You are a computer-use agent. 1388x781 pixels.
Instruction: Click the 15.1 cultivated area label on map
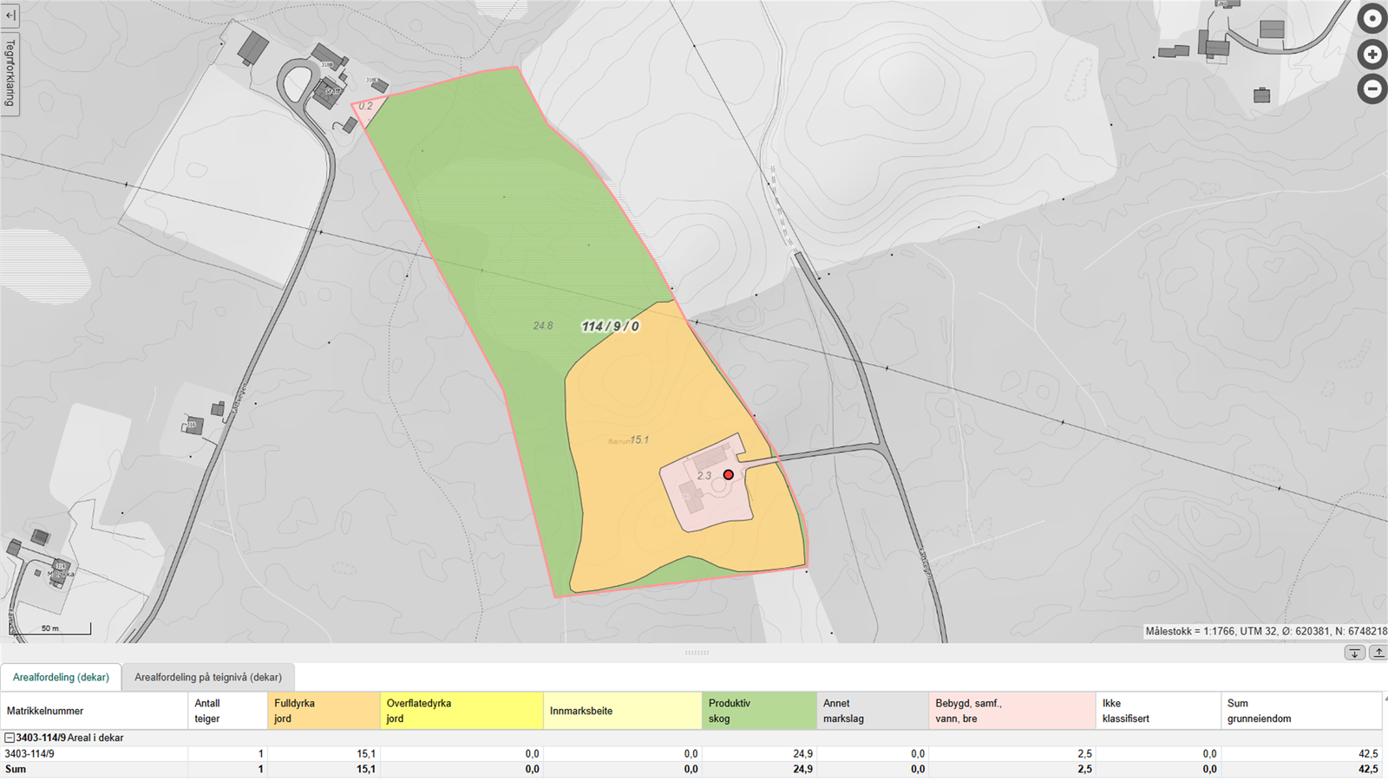tap(639, 440)
